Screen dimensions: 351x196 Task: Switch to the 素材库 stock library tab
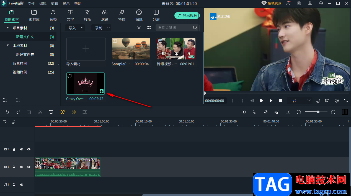tap(34, 15)
